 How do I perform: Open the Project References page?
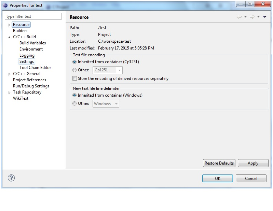[30, 80]
